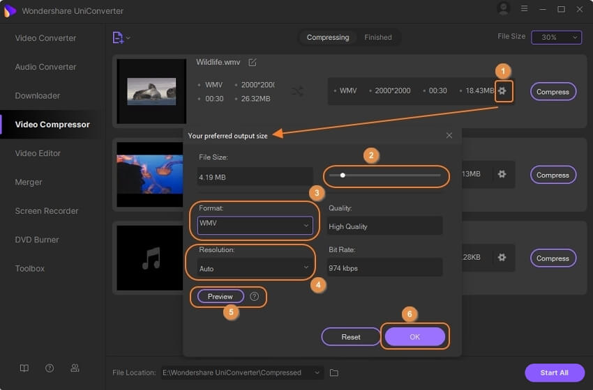Rename Wildlife.wmv with edit icon
The image size is (593, 390).
pos(253,62)
